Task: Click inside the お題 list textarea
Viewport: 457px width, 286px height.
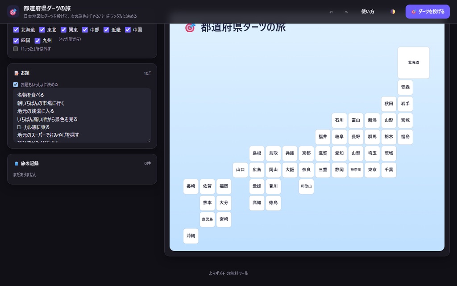Action: tap(82, 115)
